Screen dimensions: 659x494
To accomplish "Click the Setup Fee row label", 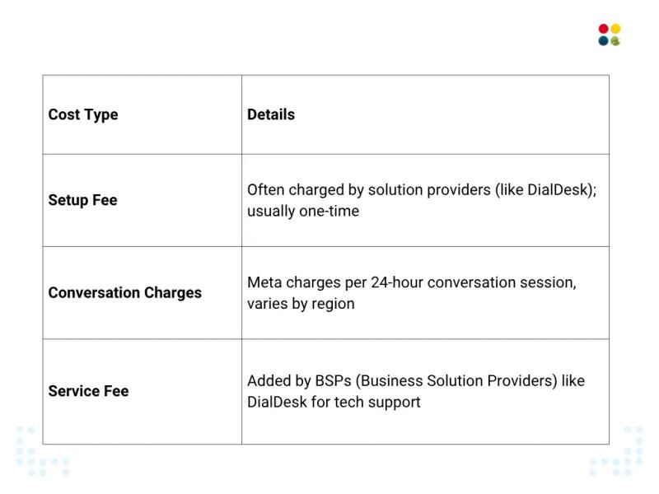I will point(83,200).
